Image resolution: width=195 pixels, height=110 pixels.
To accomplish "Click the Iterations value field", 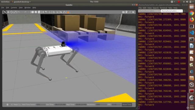I will coord(101,105).
